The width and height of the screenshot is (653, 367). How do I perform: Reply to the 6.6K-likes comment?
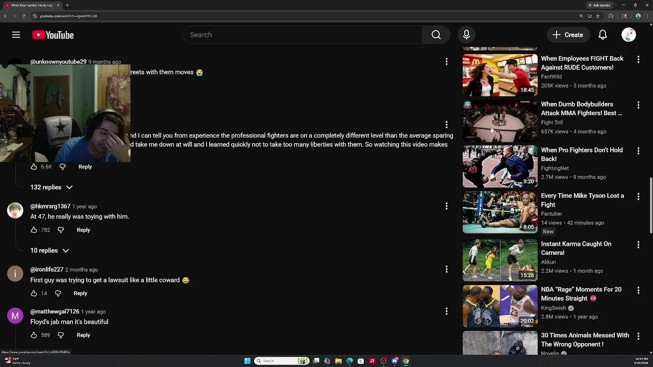[85, 167]
